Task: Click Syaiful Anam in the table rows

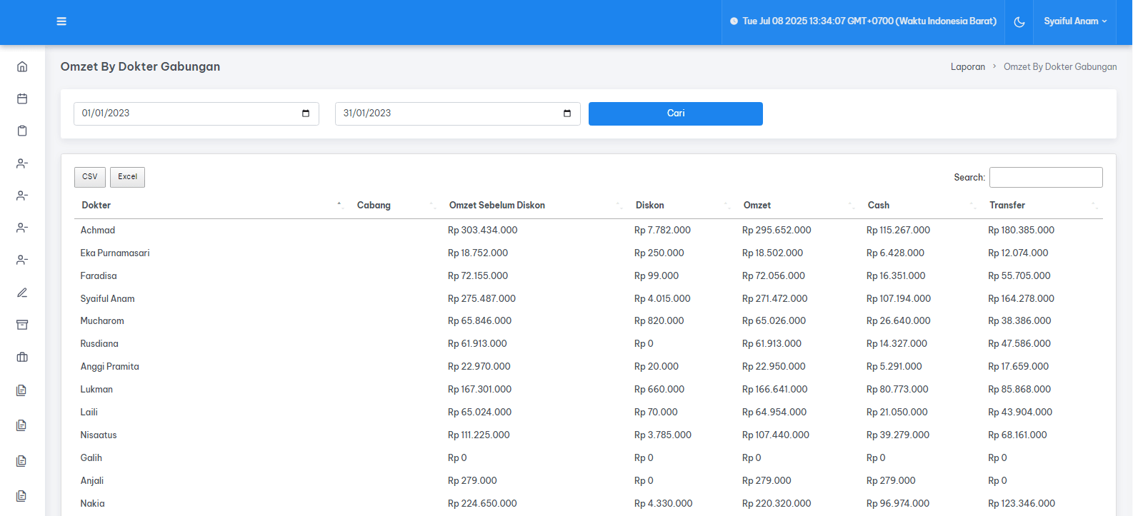Action: 108,299
